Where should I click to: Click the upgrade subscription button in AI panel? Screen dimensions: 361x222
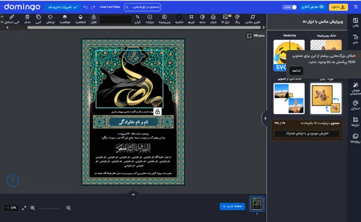coord(307,134)
